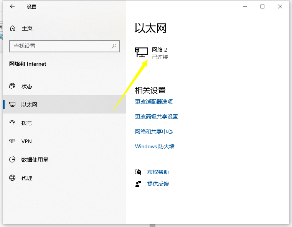Maximize the Settings window
292x227 pixels.
click(x=262, y=6)
